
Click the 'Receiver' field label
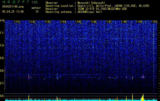click(52, 9)
